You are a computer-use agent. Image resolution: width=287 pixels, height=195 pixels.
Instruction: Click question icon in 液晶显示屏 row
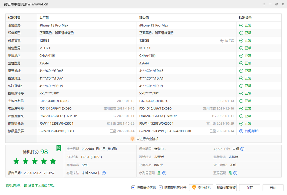pyautogui.click(x=241, y=131)
